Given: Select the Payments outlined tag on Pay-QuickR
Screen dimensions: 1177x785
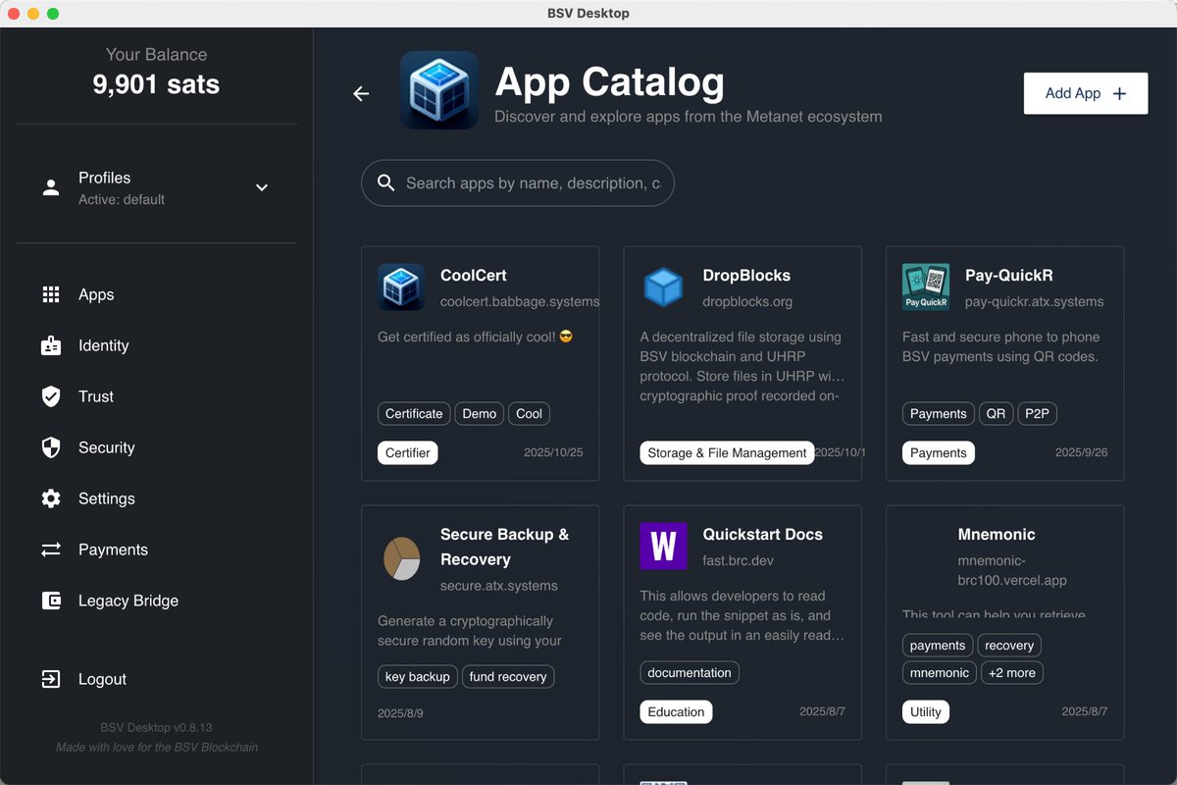Looking at the screenshot, I should click(939, 414).
